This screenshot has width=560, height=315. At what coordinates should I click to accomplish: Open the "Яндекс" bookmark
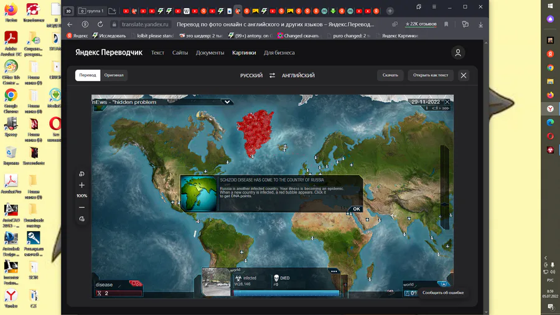[x=78, y=35]
